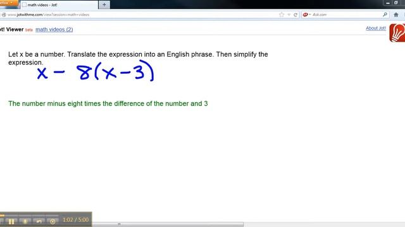This screenshot has height=227, width=405.
Task: Open the bookmarks dropdown arrow beside star
Action: point(289,15)
